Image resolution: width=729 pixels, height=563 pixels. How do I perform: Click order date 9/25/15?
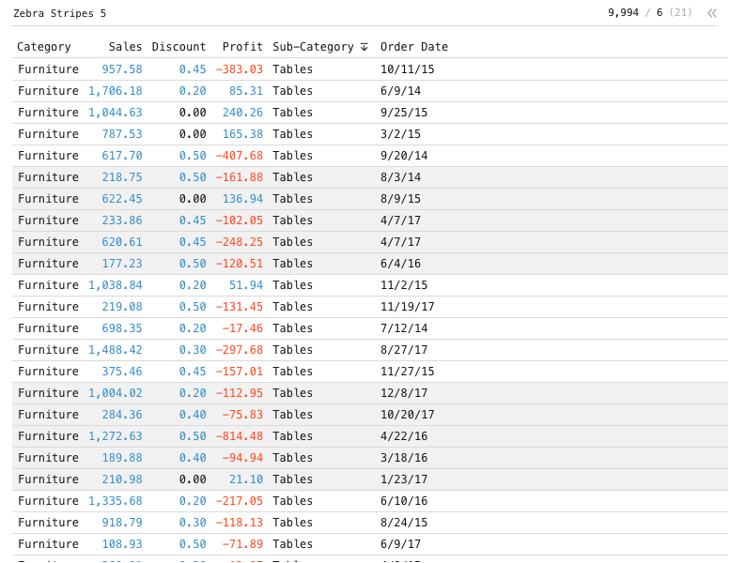coord(404,113)
